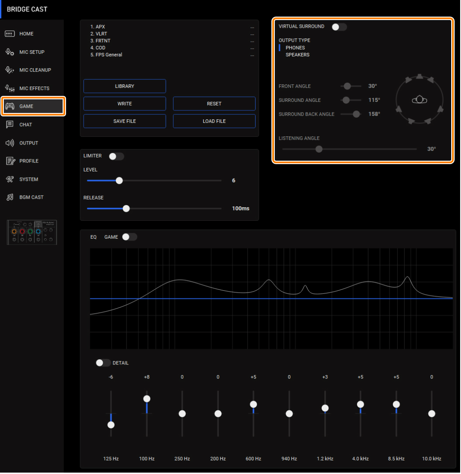Open the HOME page icon

10,34
